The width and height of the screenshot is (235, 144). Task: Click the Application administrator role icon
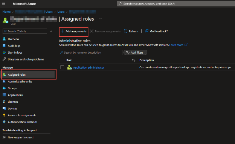(x=69, y=67)
